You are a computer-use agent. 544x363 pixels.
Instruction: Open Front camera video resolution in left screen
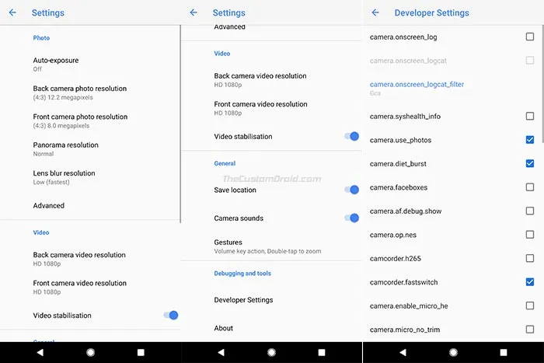90,287
